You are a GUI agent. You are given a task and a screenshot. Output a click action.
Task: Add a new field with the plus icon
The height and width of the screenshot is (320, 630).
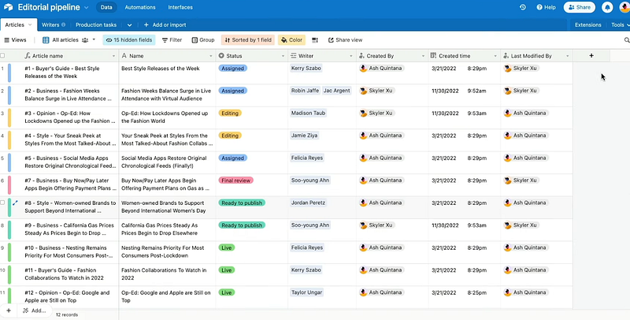point(591,56)
